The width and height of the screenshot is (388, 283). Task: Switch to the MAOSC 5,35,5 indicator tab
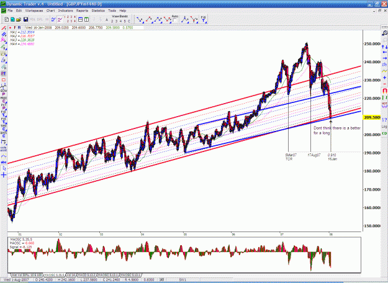54,275
